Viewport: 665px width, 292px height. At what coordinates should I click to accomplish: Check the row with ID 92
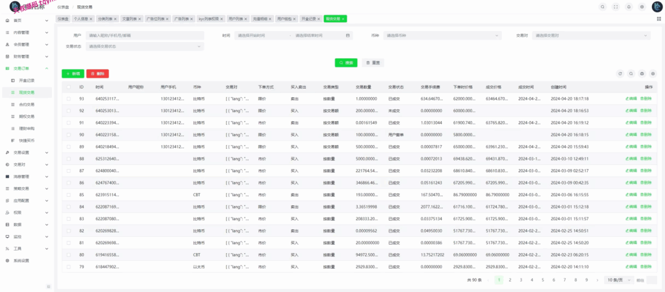[69, 111]
